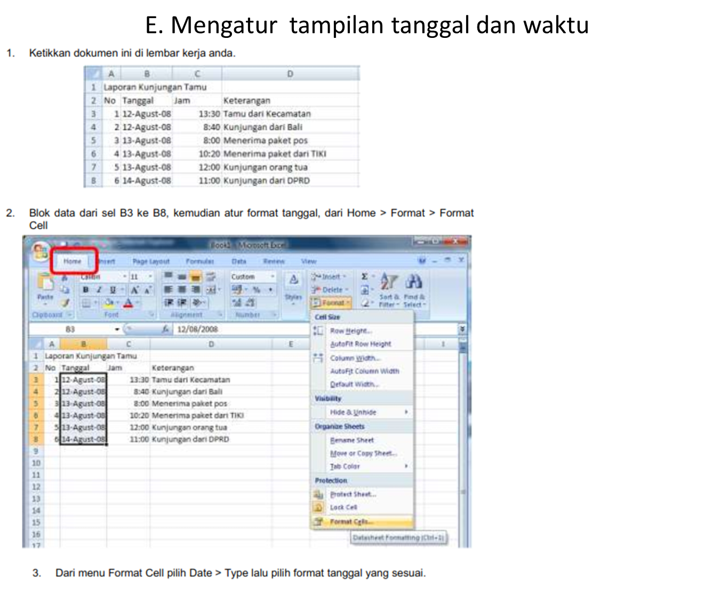Open the Tab Color submenu
This screenshot has width=727, height=589.
[362, 466]
